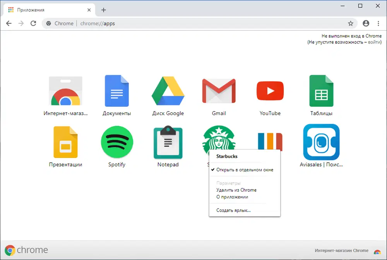Click the forward navigation arrow
This screenshot has height=260, width=387.
pos(21,24)
